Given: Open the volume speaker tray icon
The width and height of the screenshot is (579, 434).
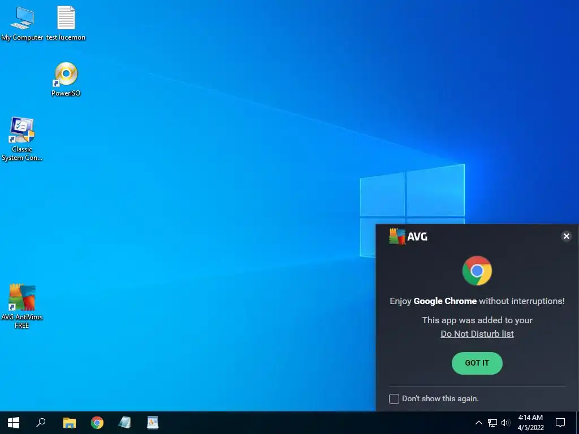Looking at the screenshot, I should coord(505,423).
